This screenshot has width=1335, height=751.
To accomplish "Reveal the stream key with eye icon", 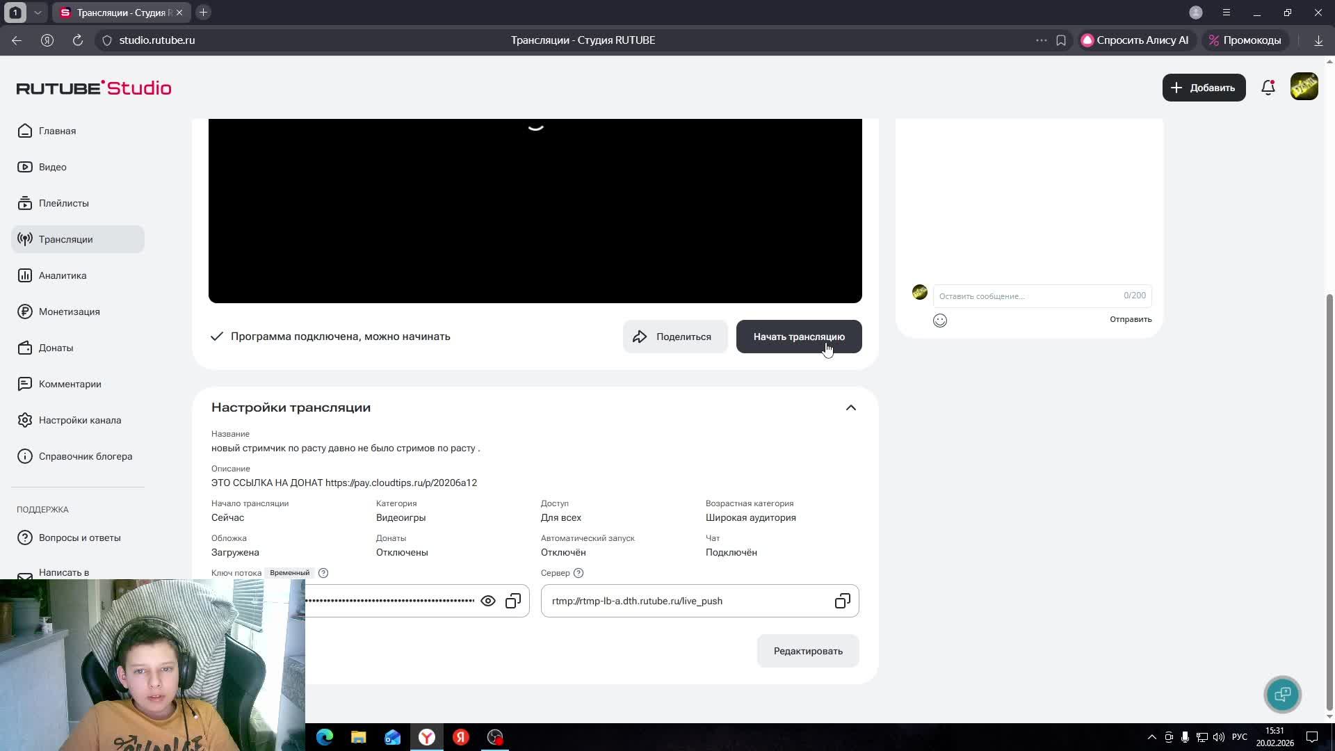I will tap(488, 601).
